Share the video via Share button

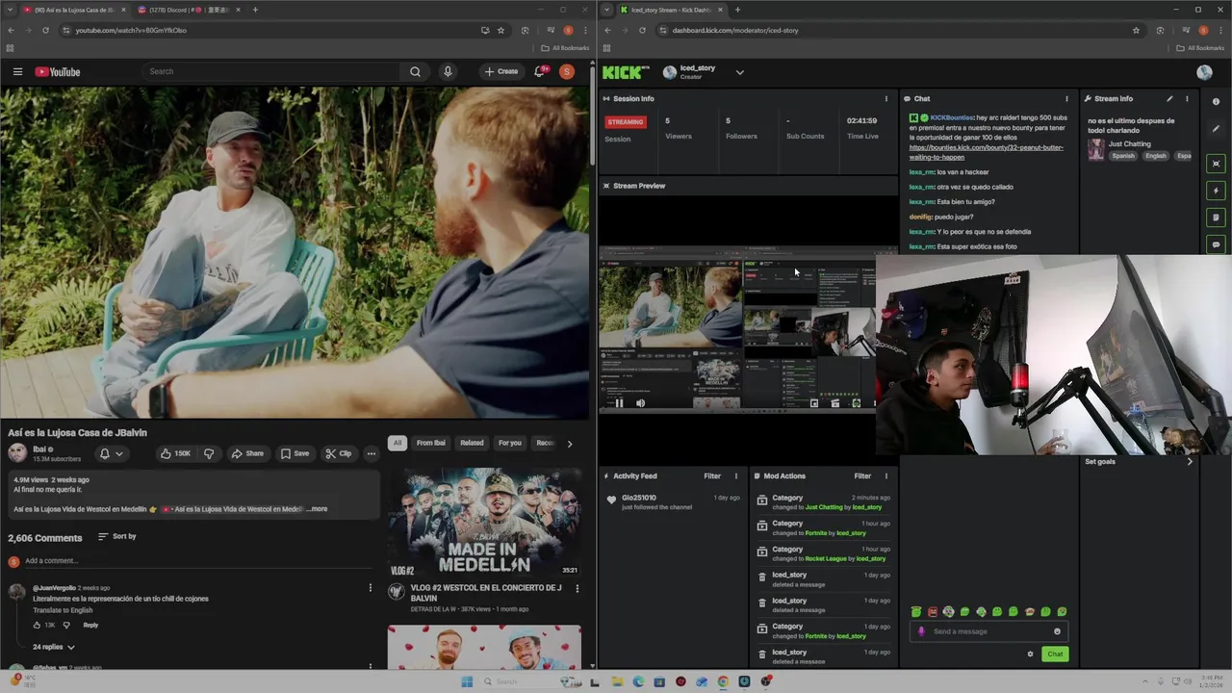click(x=246, y=453)
